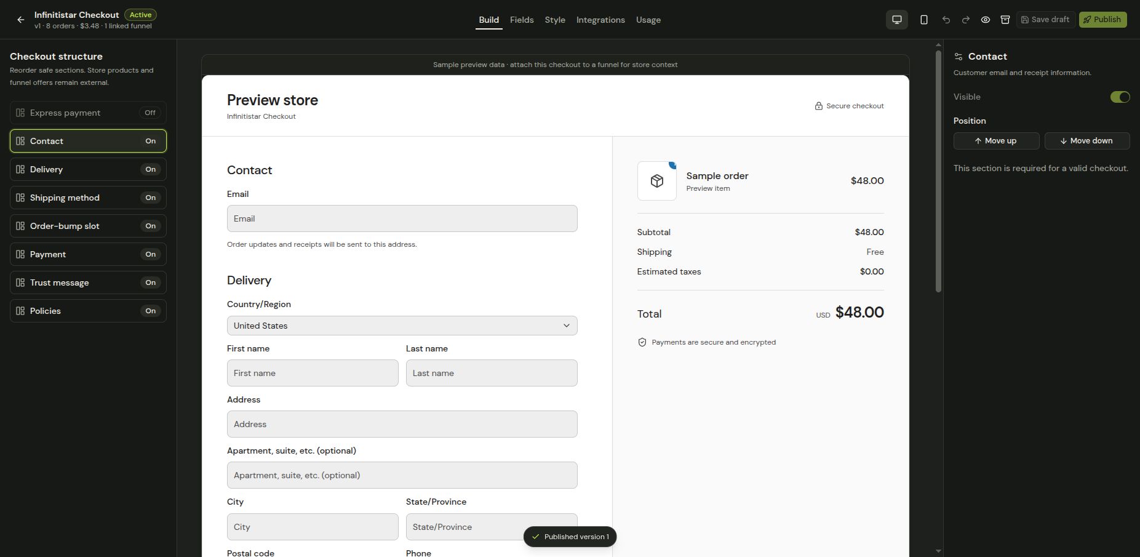1140x557 pixels.
Task: Click the Order-bump slot section icon
Action: (x=20, y=226)
